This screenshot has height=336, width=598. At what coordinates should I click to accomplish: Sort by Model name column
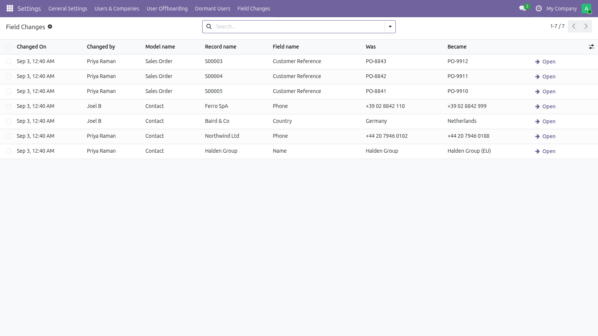[160, 47]
